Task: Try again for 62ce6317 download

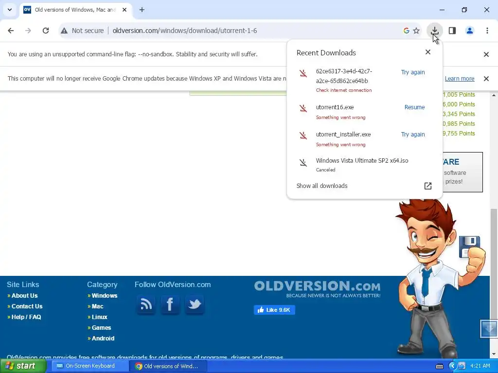Action: coord(412,72)
